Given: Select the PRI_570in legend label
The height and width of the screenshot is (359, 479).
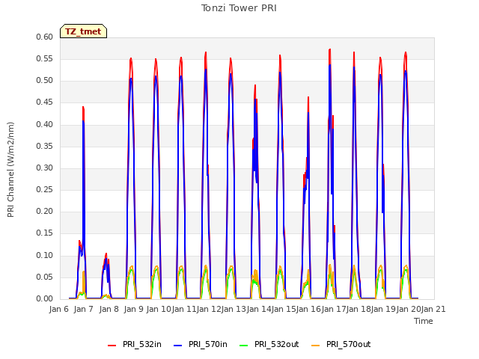Looking at the screenshot, I should (x=208, y=344).
